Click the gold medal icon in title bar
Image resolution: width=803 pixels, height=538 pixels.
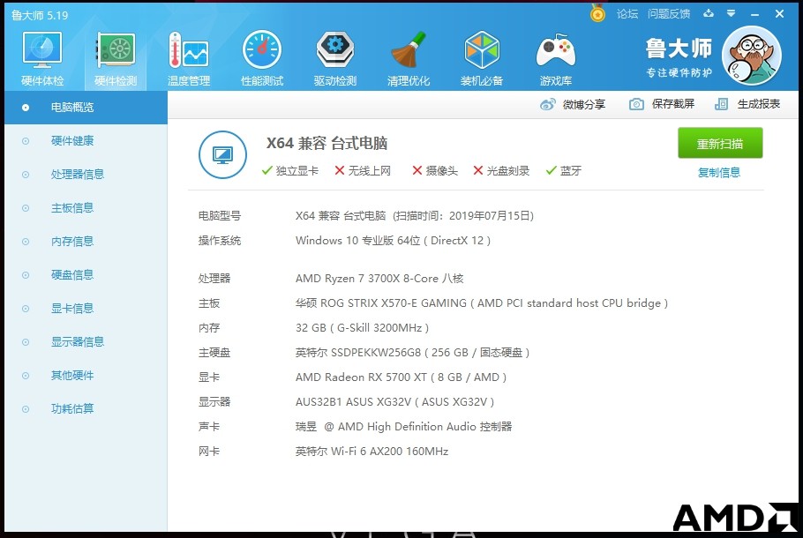(597, 13)
